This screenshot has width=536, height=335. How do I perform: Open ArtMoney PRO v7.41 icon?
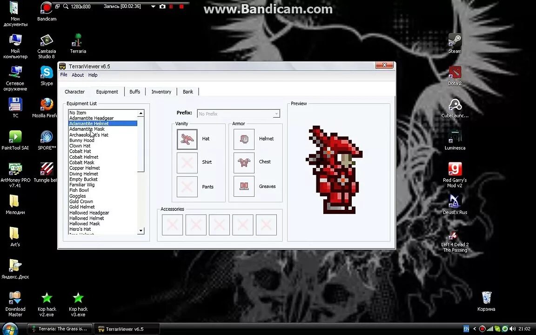[15, 175]
